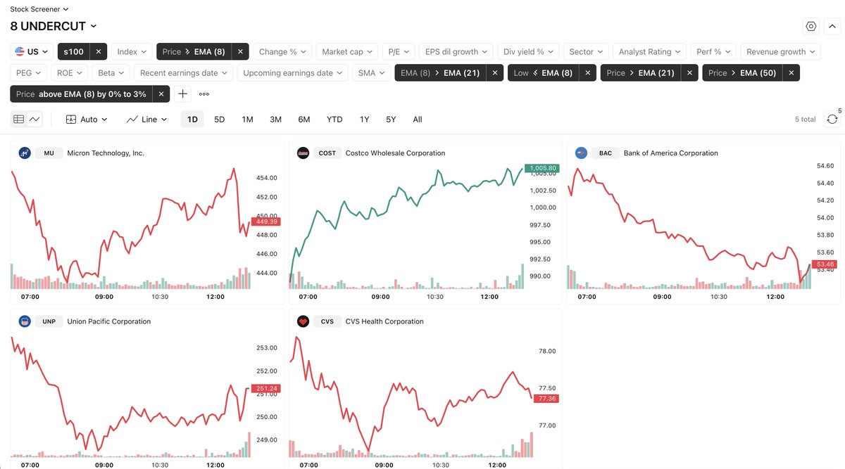Add a new filter with plus icon

[x=183, y=94]
